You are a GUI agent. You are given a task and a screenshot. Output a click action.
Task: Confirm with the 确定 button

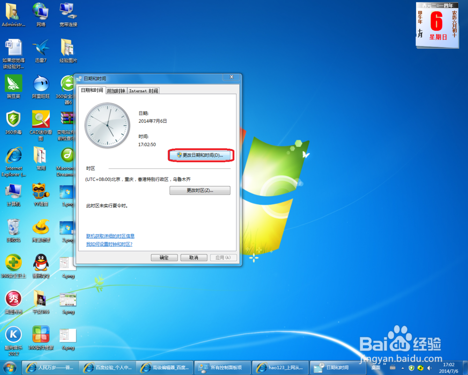[164, 257]
